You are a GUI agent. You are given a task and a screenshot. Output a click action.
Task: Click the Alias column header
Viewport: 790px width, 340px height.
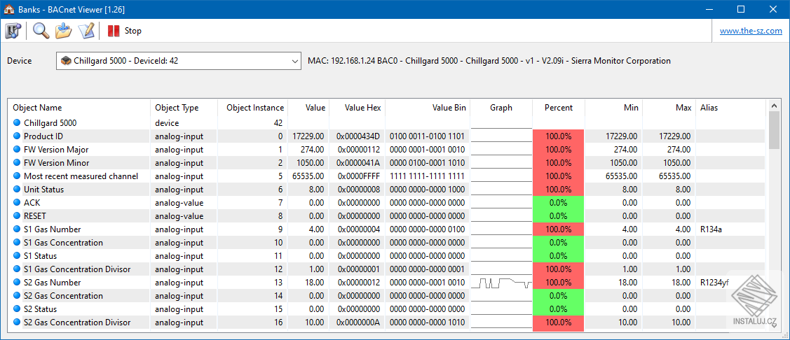[729, 108]
